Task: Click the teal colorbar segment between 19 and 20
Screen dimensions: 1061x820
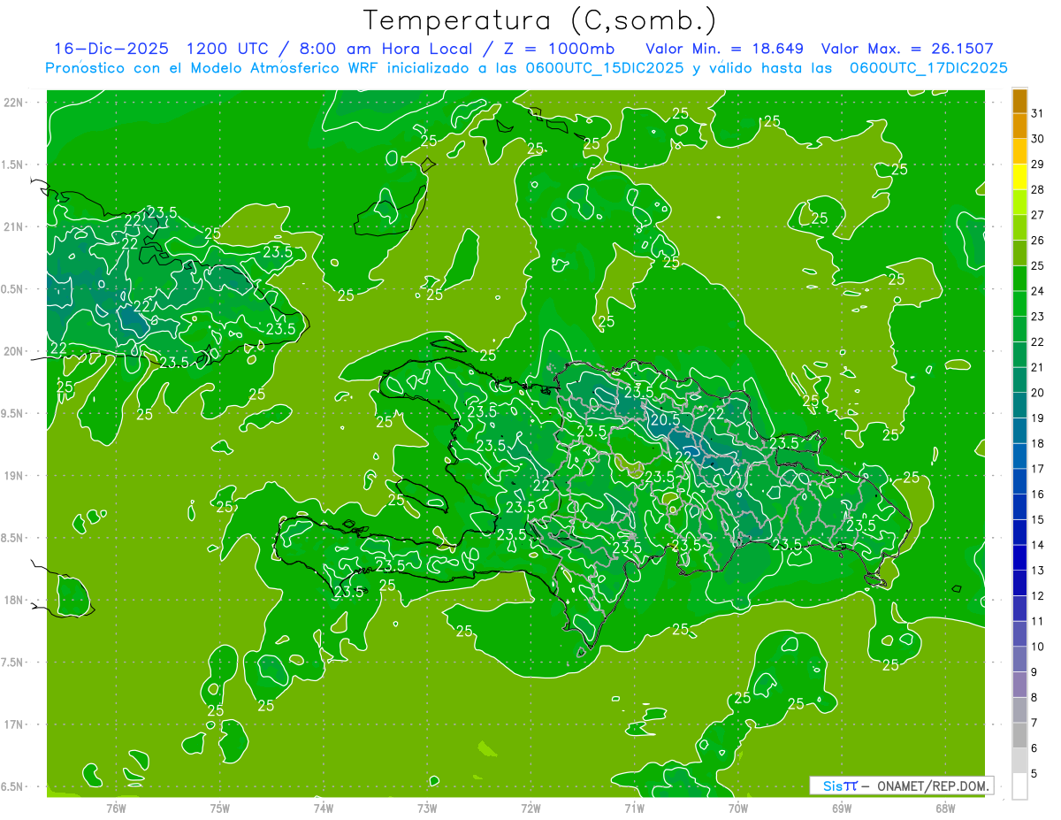Action: pos(1019,406)
